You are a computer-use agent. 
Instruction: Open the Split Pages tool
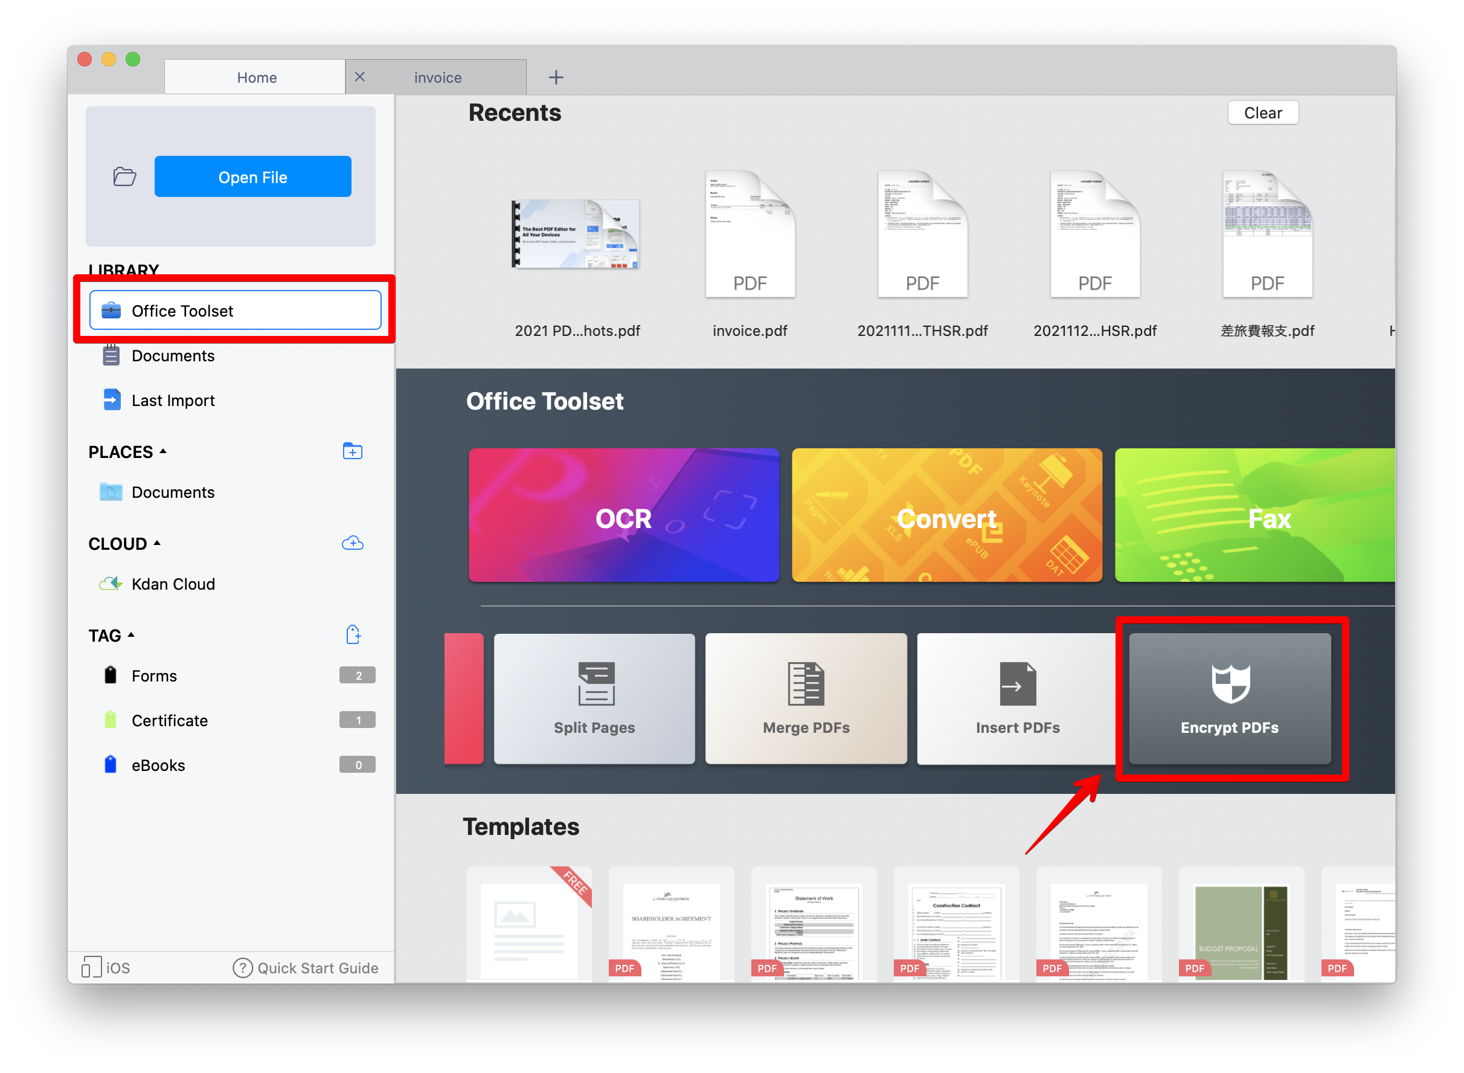(x=594, y=699)
